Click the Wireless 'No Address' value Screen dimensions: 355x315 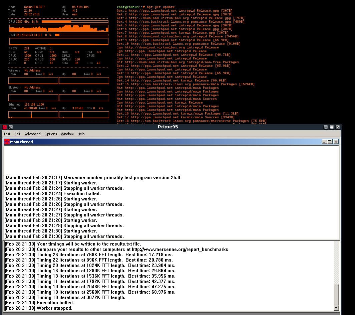click(32, 70)
